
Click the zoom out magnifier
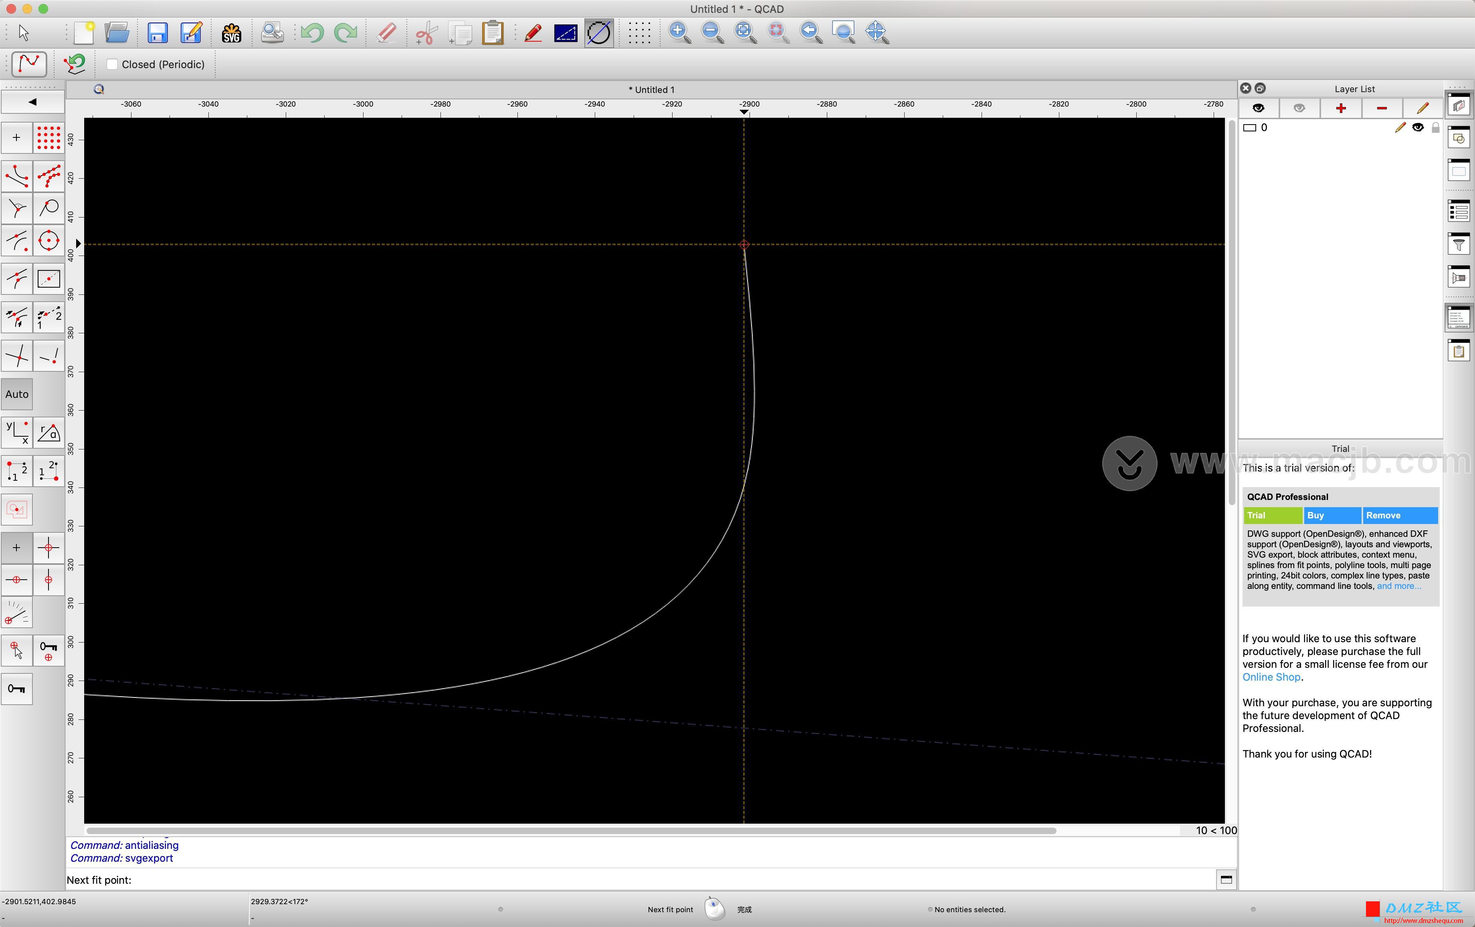712,32
